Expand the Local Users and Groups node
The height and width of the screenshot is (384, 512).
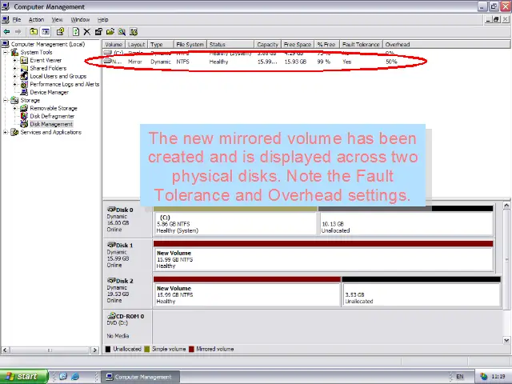[x=14, y=76]
